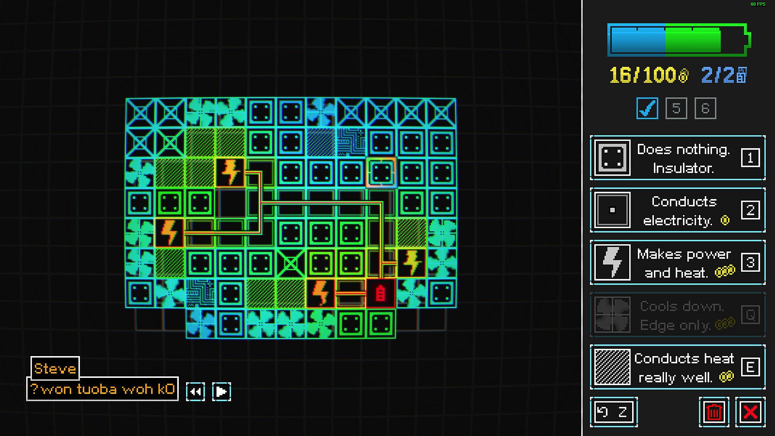
Task: Click the undo Z button
Action: click(614, 412)
